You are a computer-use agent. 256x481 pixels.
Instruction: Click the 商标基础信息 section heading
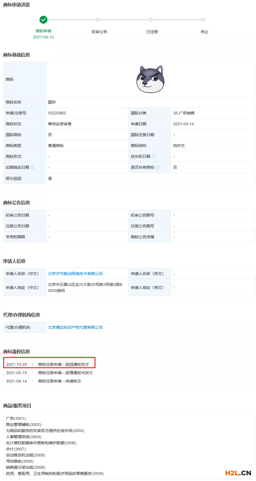(x=16, y=55)
